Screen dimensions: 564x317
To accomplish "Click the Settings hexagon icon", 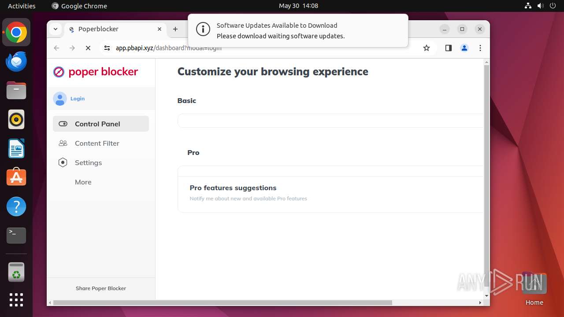I will click(63, 162).
